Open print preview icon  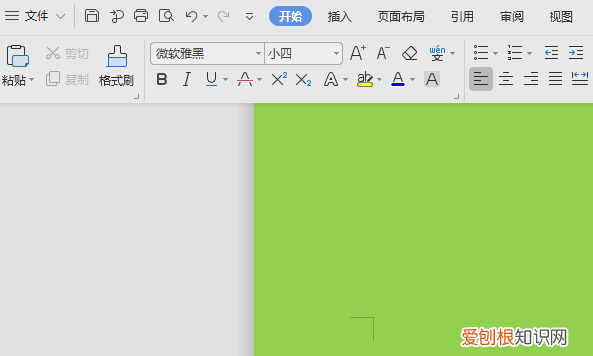[x=166, y=16]
